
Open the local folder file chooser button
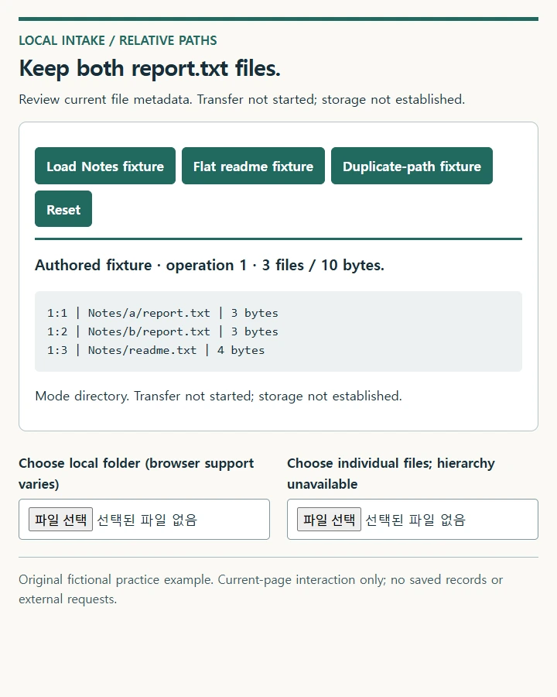[x=61, y=519]
